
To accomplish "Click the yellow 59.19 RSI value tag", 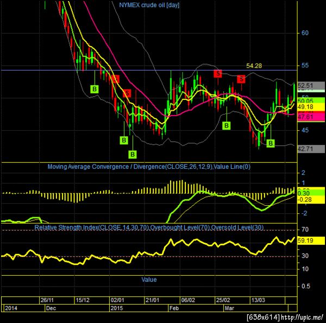I will coord(311,240).
